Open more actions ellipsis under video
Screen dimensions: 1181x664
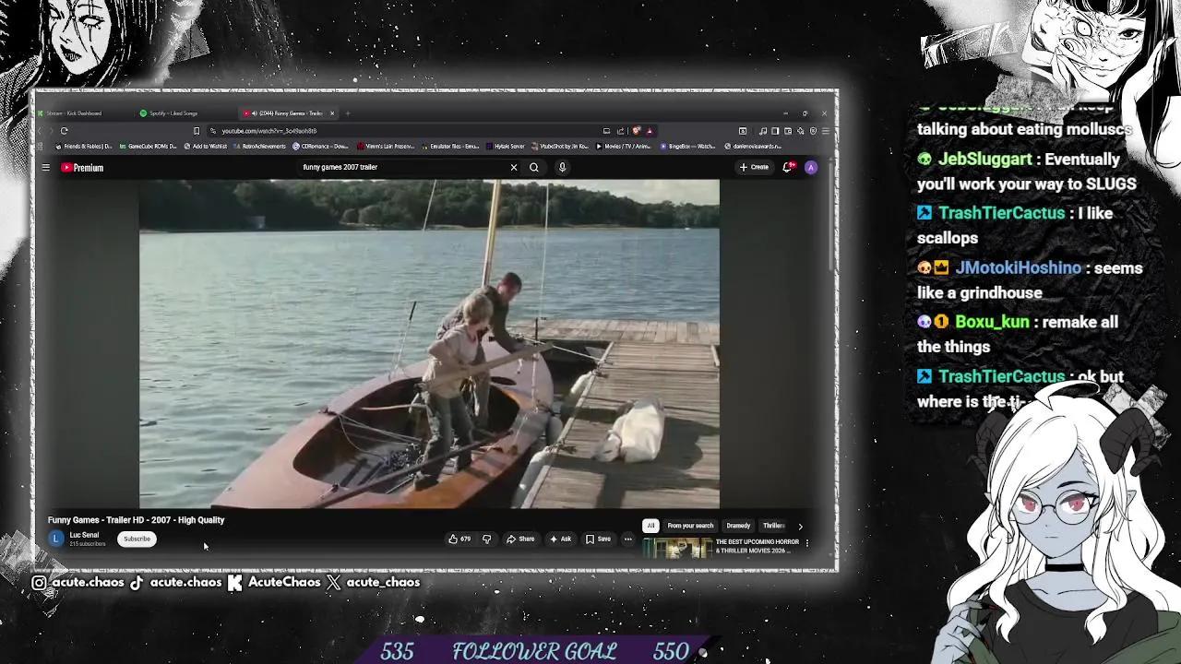pos(628,539)
